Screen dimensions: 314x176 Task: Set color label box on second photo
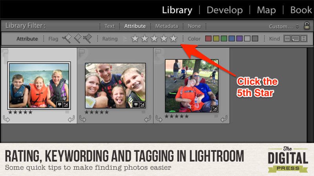point(143,112)
